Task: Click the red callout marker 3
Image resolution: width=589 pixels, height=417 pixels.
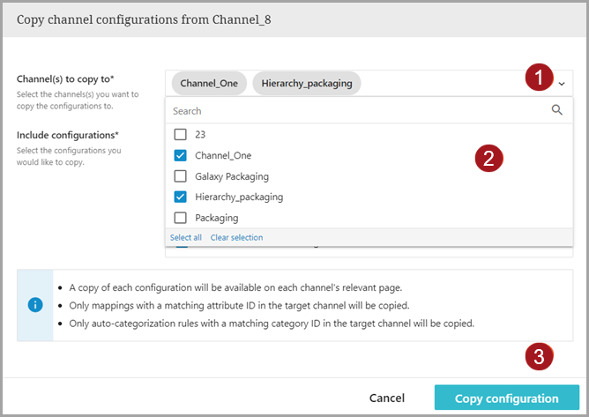Action: coord(539,357)
